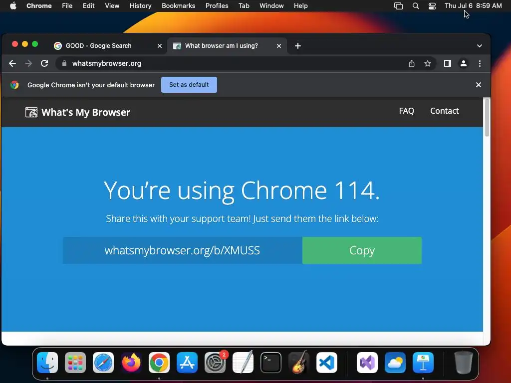Open the Chrome menu in menu bar
511x383 pixels.
click(39, 6)
